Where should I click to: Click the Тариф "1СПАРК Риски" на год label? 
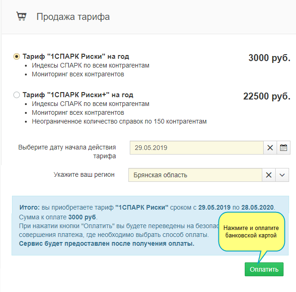(78, 56)
